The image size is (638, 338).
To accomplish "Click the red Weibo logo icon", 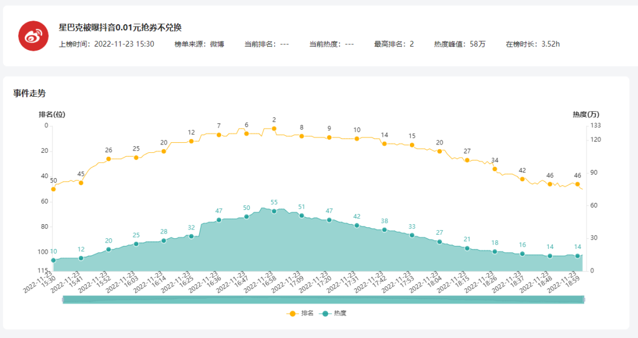I will (x=33, y=35).
